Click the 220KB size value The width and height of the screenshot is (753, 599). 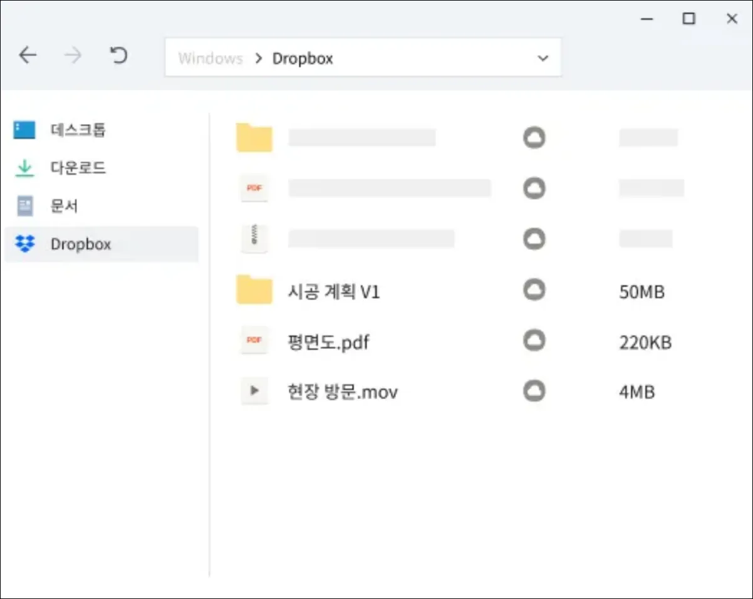[x=645, y=343]
